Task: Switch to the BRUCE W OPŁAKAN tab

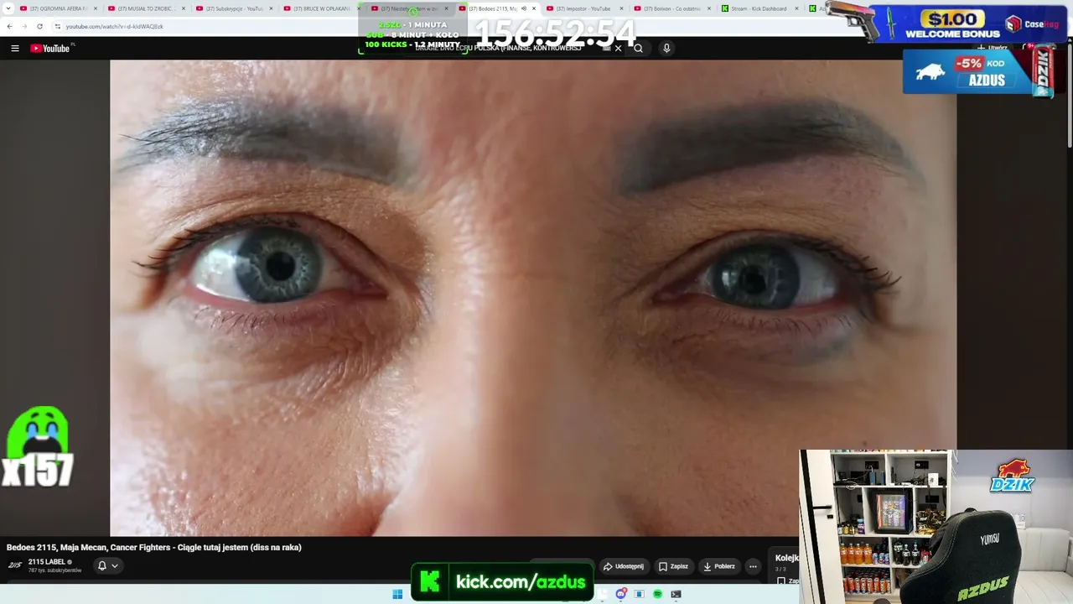Action: pos(322,8)
